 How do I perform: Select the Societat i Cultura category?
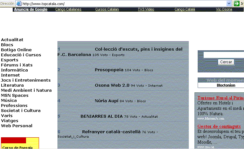click(21, 111)
